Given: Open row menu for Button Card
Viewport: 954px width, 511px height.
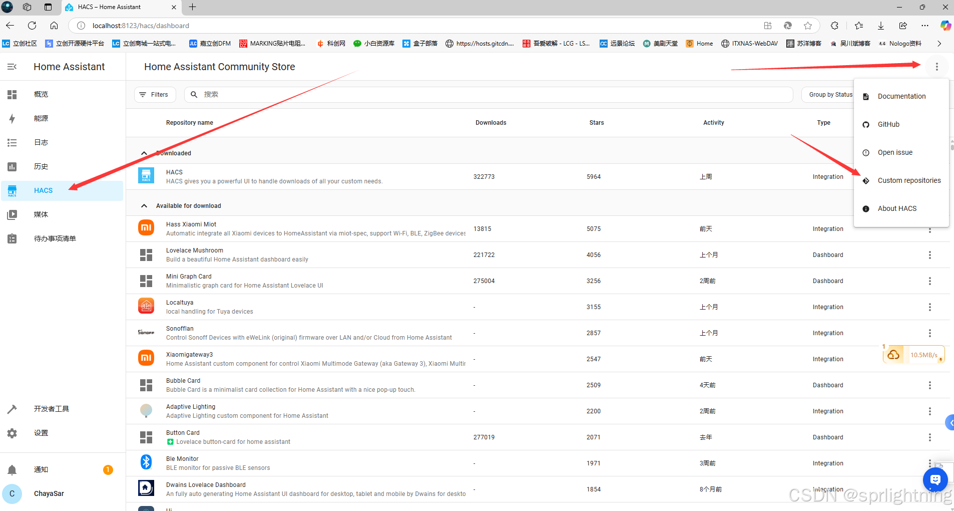Looking at the screenshot, I should click(x=930, y=437).
